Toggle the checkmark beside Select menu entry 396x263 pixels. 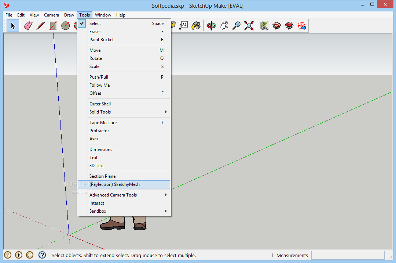point(82,23)
